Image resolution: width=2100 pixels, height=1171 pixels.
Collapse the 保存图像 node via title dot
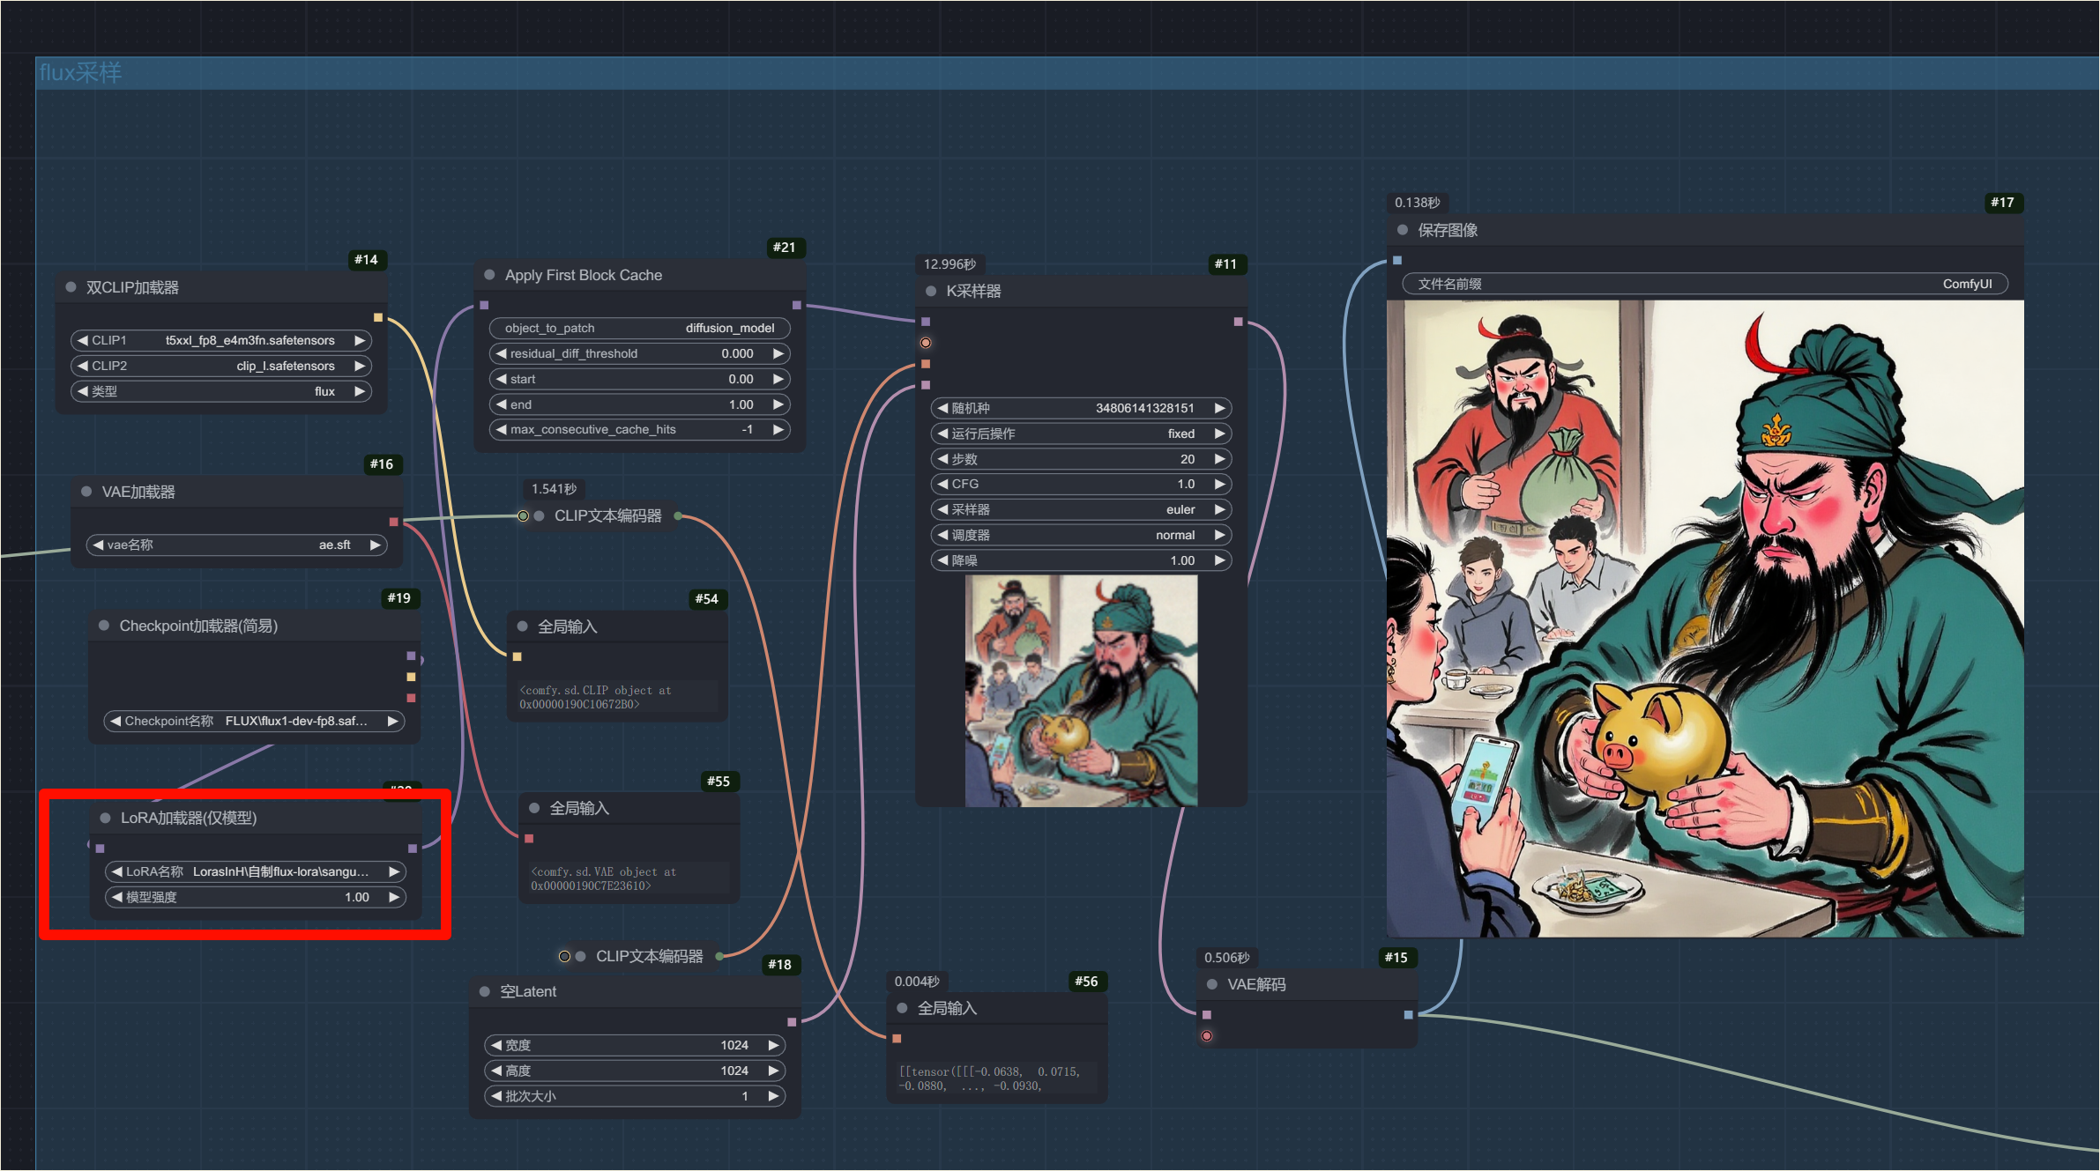[1403, 230]
